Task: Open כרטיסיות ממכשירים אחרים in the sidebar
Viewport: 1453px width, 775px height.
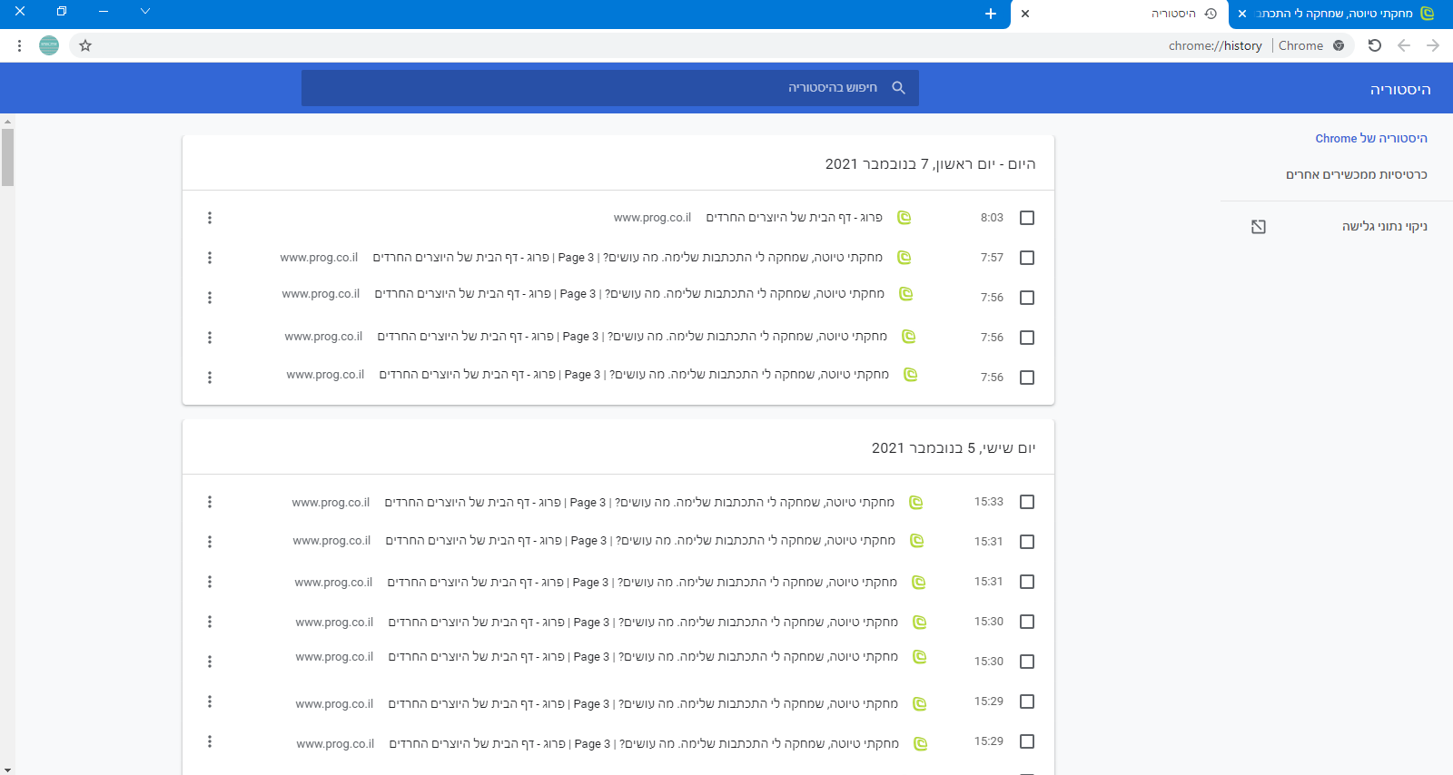Action: click(x=1357, y=175)
